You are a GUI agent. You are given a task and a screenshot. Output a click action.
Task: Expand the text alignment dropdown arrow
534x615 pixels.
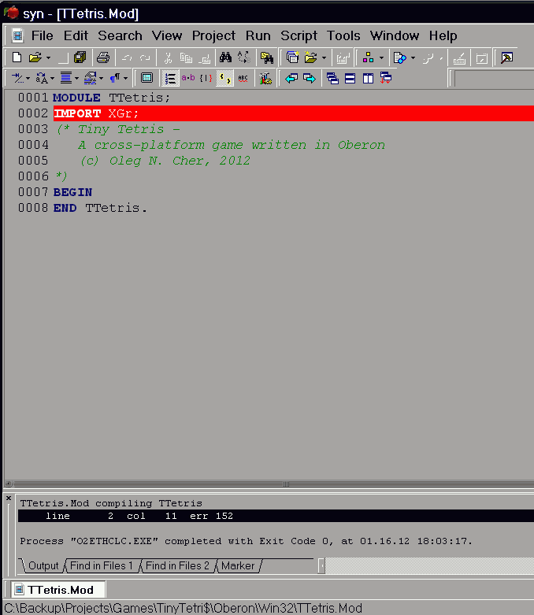[76, 78]
